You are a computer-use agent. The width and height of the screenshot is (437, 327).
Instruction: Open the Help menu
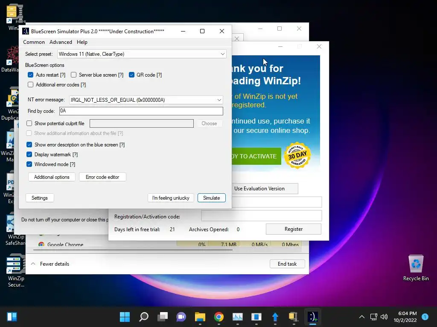(82, 42)
